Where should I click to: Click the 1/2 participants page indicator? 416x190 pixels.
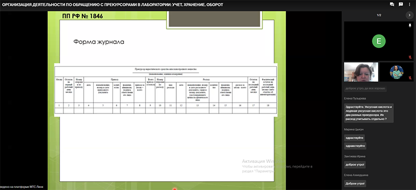tap(379, 15)
